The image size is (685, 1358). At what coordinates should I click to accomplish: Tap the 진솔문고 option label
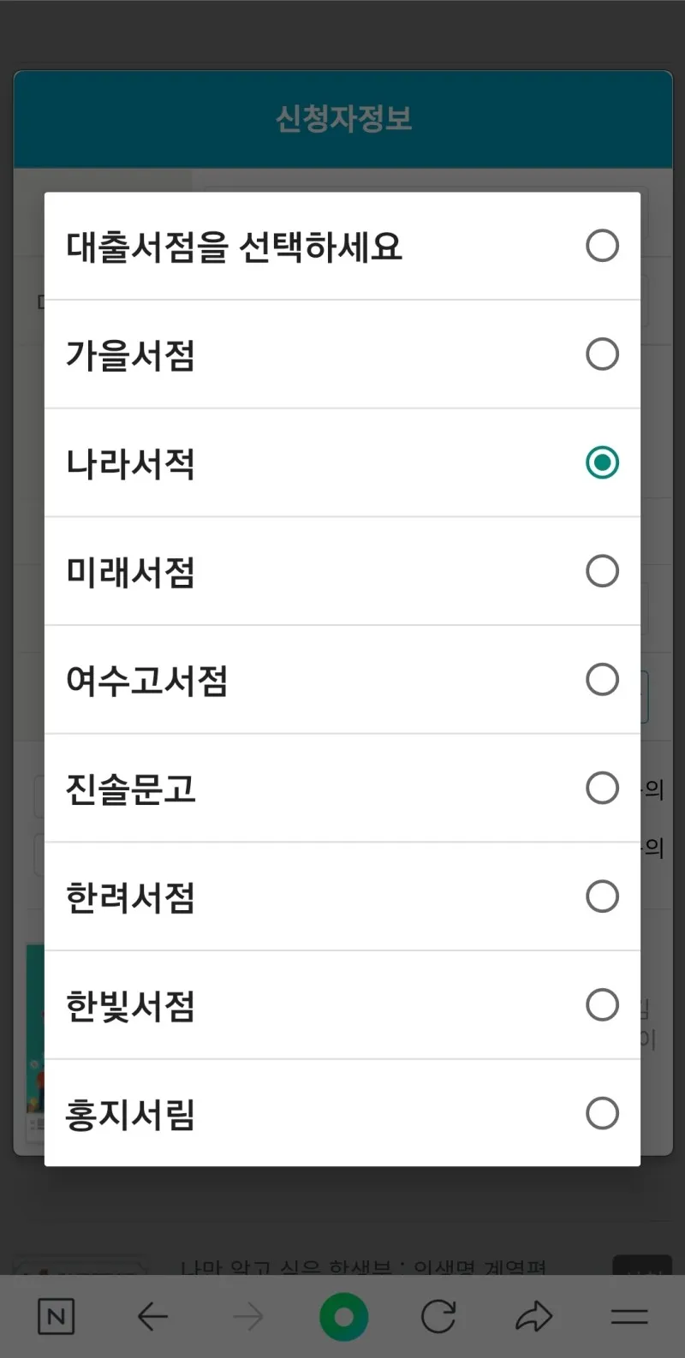point(131,789)
